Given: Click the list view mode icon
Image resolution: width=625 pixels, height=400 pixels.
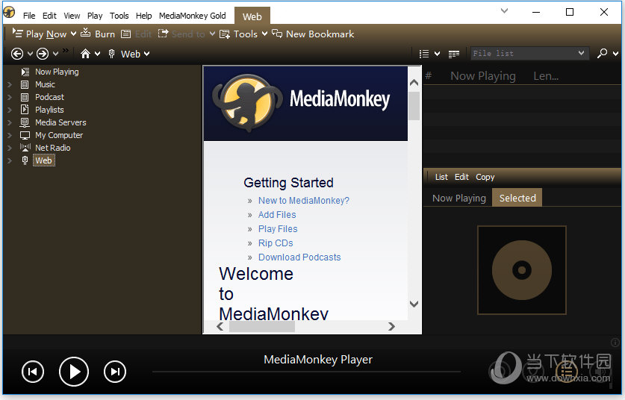Looking at the screenshot, I should 424,54.
